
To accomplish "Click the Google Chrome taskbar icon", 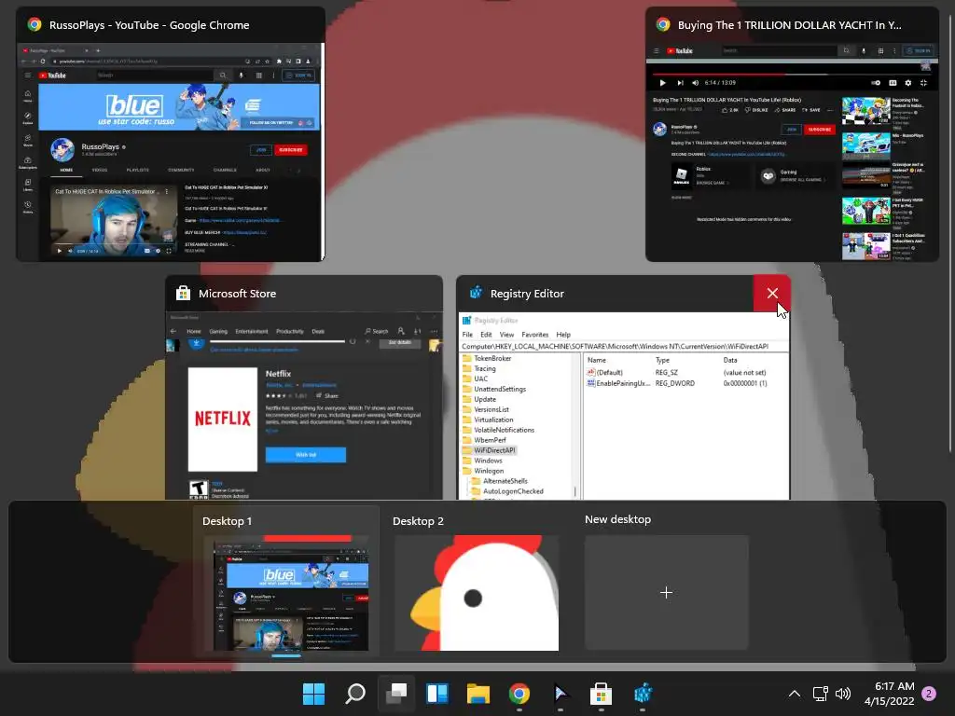I will 519,694.
